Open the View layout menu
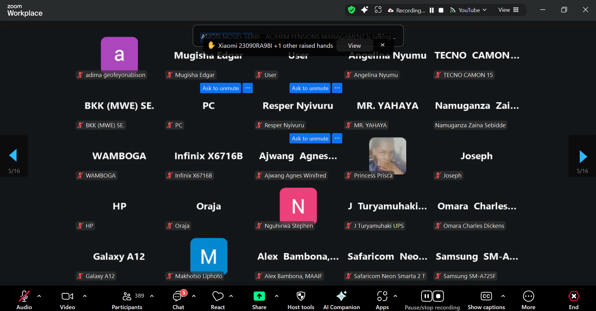 [508, 10]
